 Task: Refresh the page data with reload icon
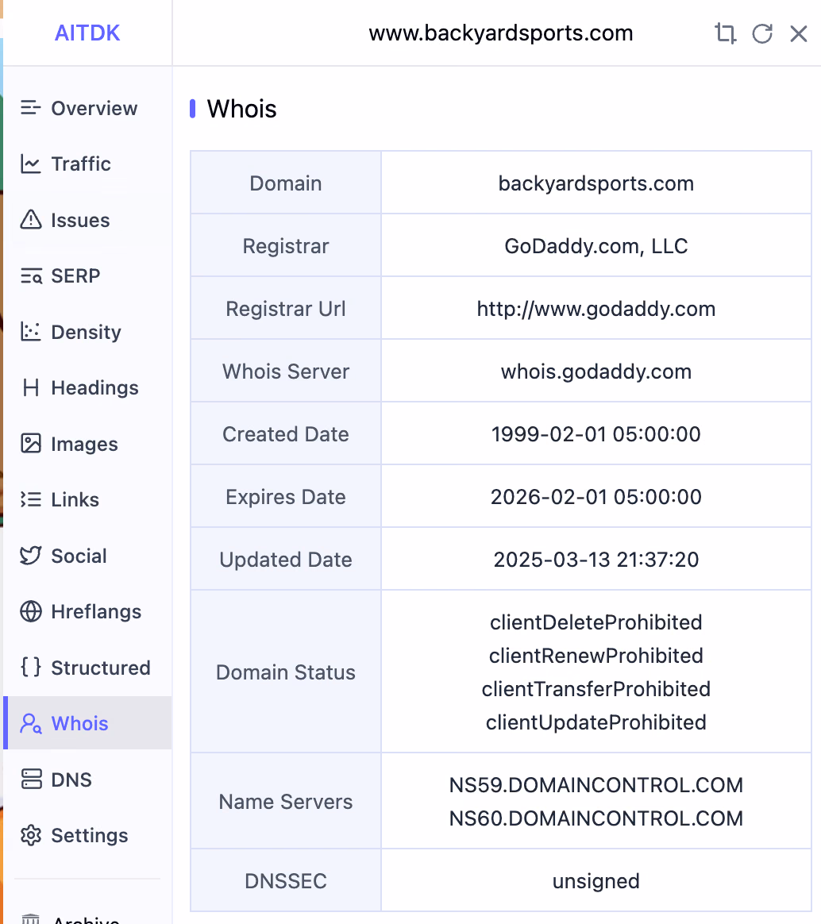(762, 33)
